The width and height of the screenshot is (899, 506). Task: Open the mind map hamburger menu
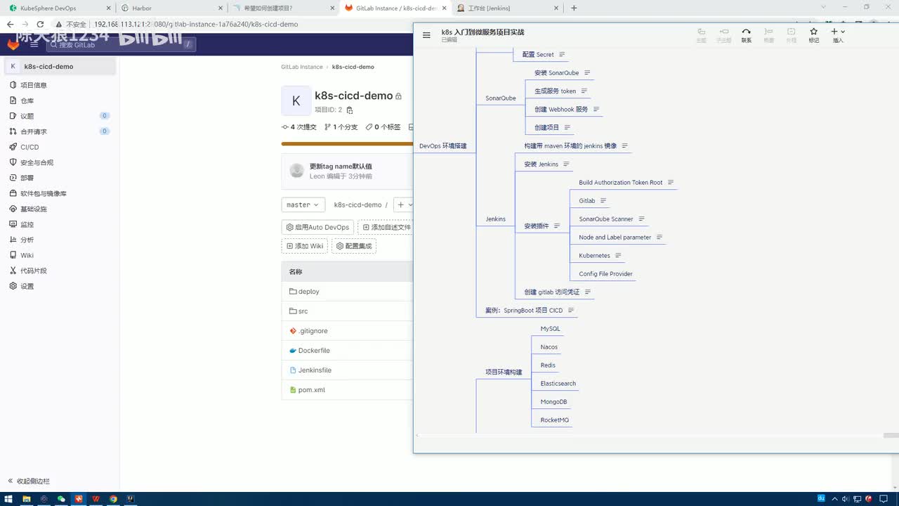(x=426, y=35)
